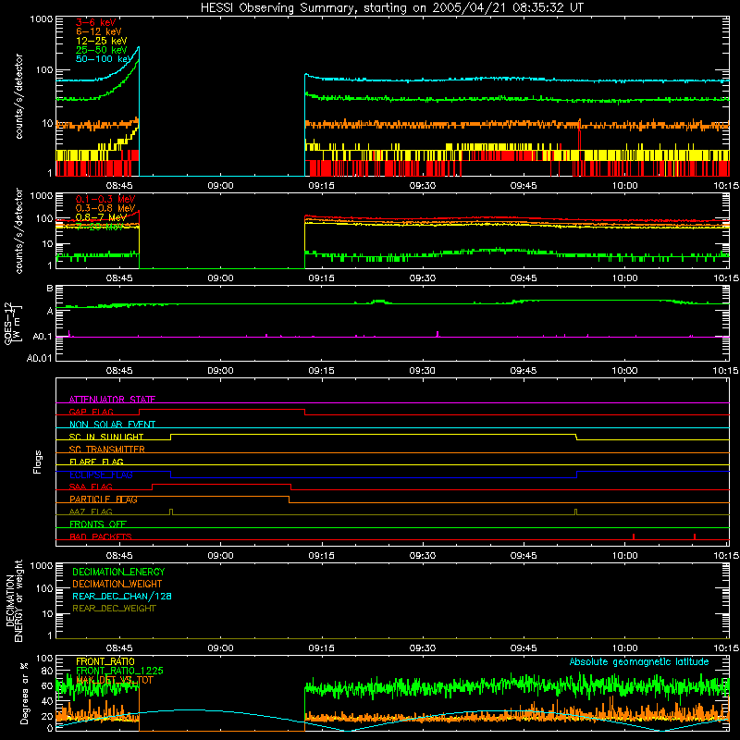The width and height of the screenshot is (740, 740).
Task: Click the 'counts/s/detector' label of the top panel
Action: [18, 96]
